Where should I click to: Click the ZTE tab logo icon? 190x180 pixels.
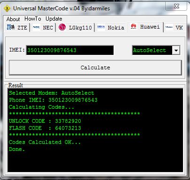point(11,27)
